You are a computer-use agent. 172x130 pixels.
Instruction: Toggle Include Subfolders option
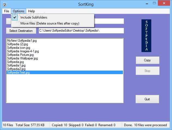pyautogui.click(x=53, y=17)
